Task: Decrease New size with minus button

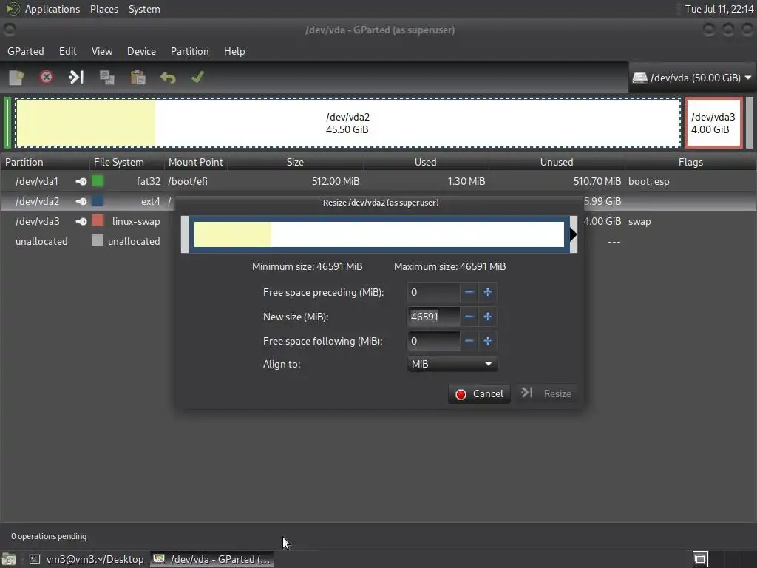Action: 469,317
